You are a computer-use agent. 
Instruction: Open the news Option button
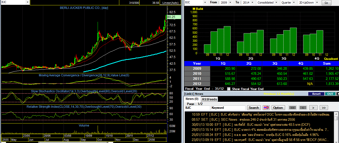coord(278,108)
